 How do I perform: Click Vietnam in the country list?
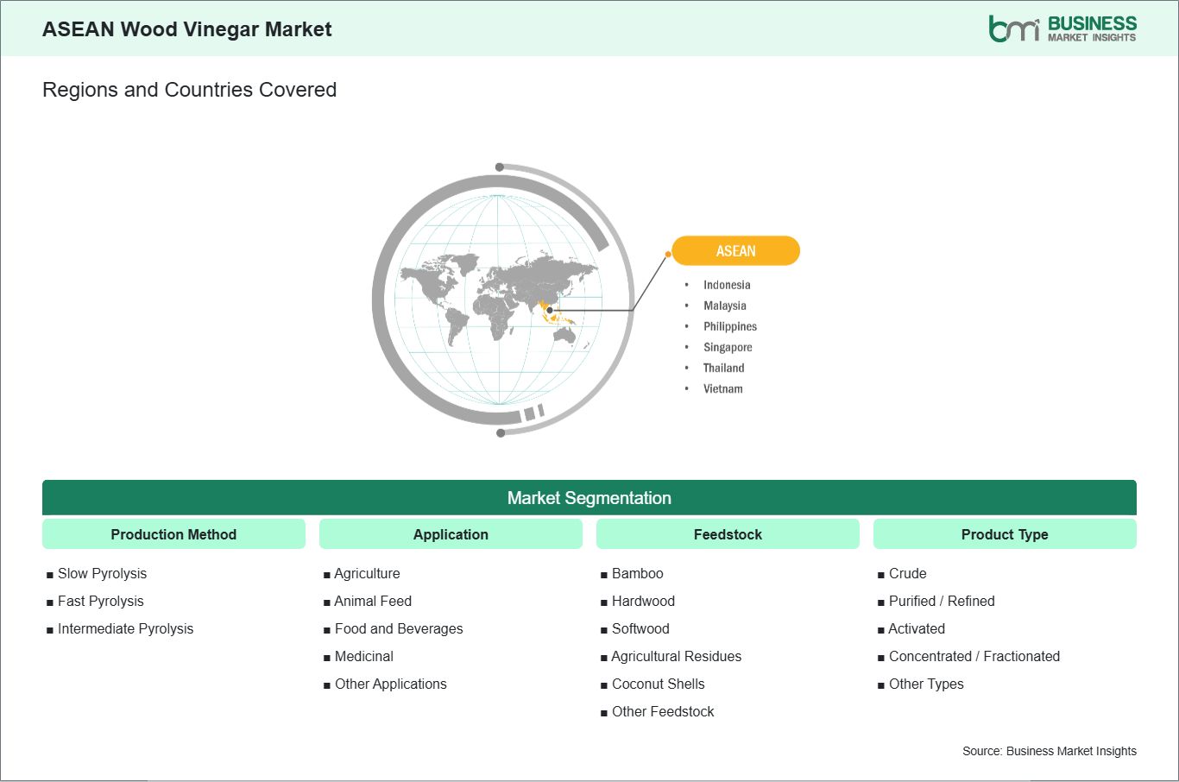(723, 388)
